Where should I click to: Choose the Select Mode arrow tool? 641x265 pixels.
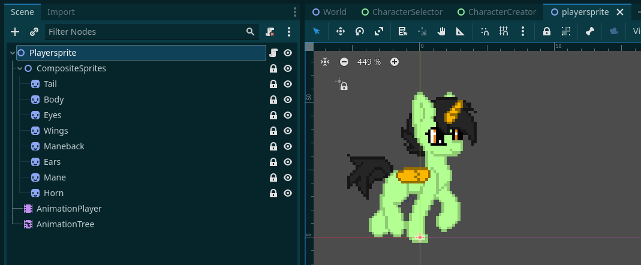(317, 31)
